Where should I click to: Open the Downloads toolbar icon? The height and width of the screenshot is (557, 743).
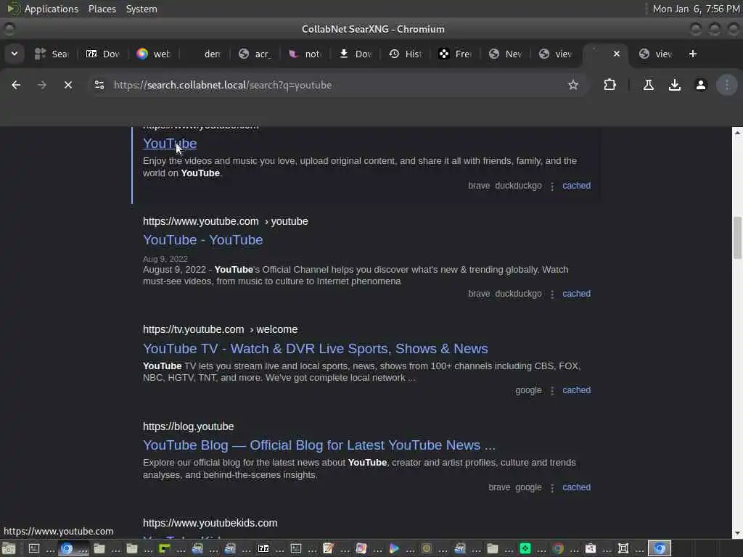click(x=675, y=85)
